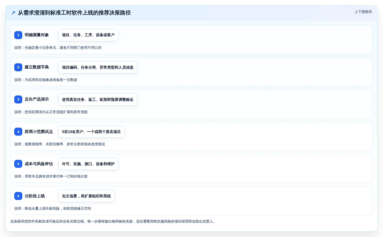
Task: Click the step 4 number badge
Action: tap(18, 132)
